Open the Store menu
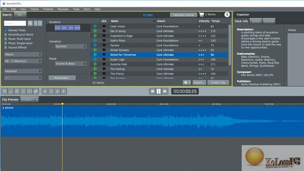The width and height of the screenshot is (304, 171). click(87, 9)
